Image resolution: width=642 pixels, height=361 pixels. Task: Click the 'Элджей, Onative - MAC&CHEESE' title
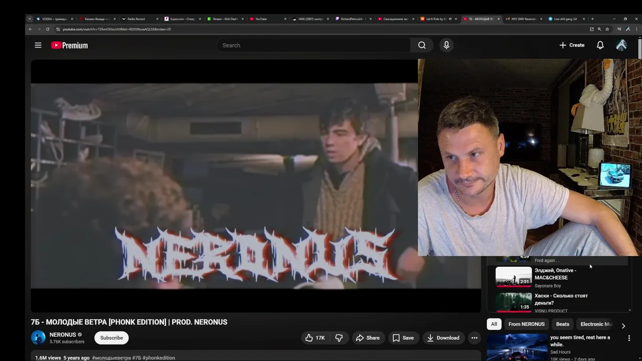coord(555,274)
